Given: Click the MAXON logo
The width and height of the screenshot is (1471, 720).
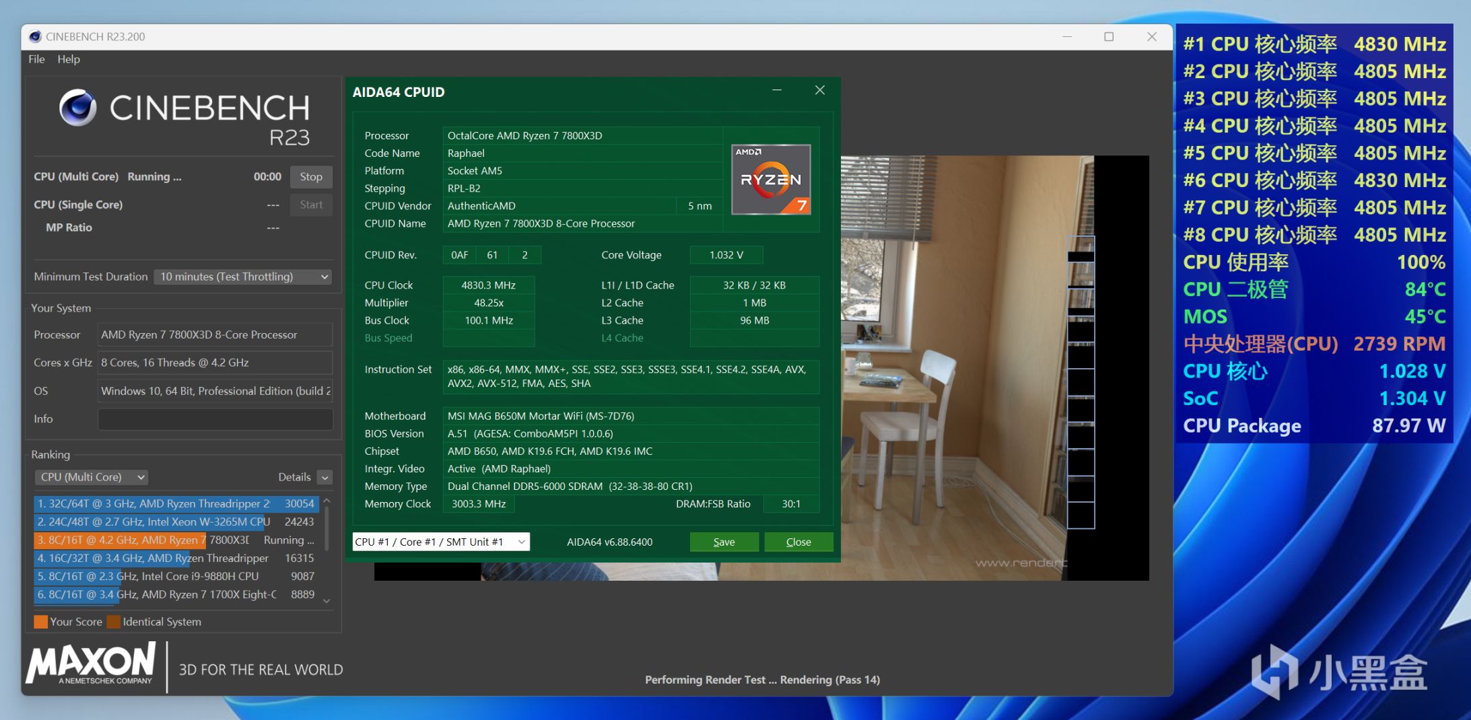Looking at the screenshot, I should tap(91, 663).
